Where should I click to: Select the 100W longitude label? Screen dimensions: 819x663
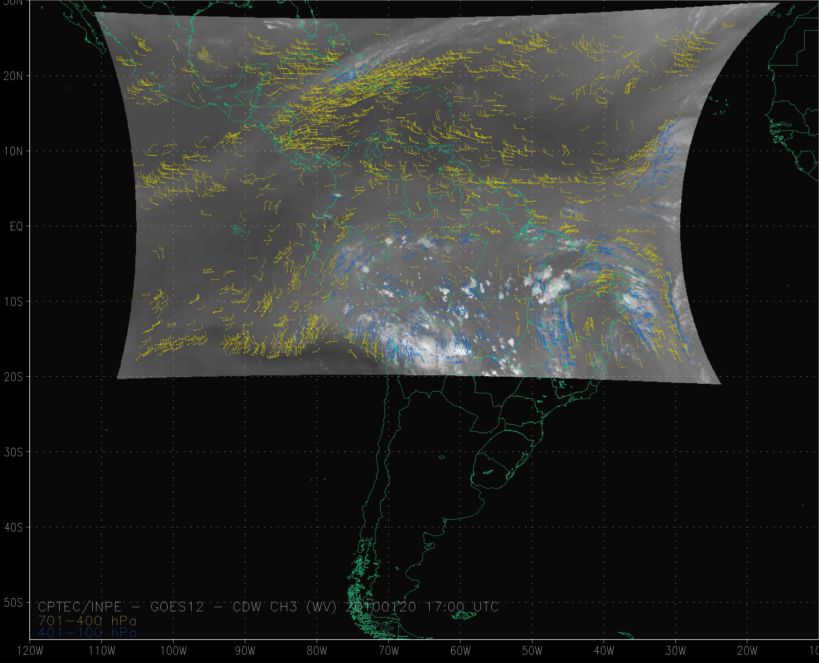(173, 651)
